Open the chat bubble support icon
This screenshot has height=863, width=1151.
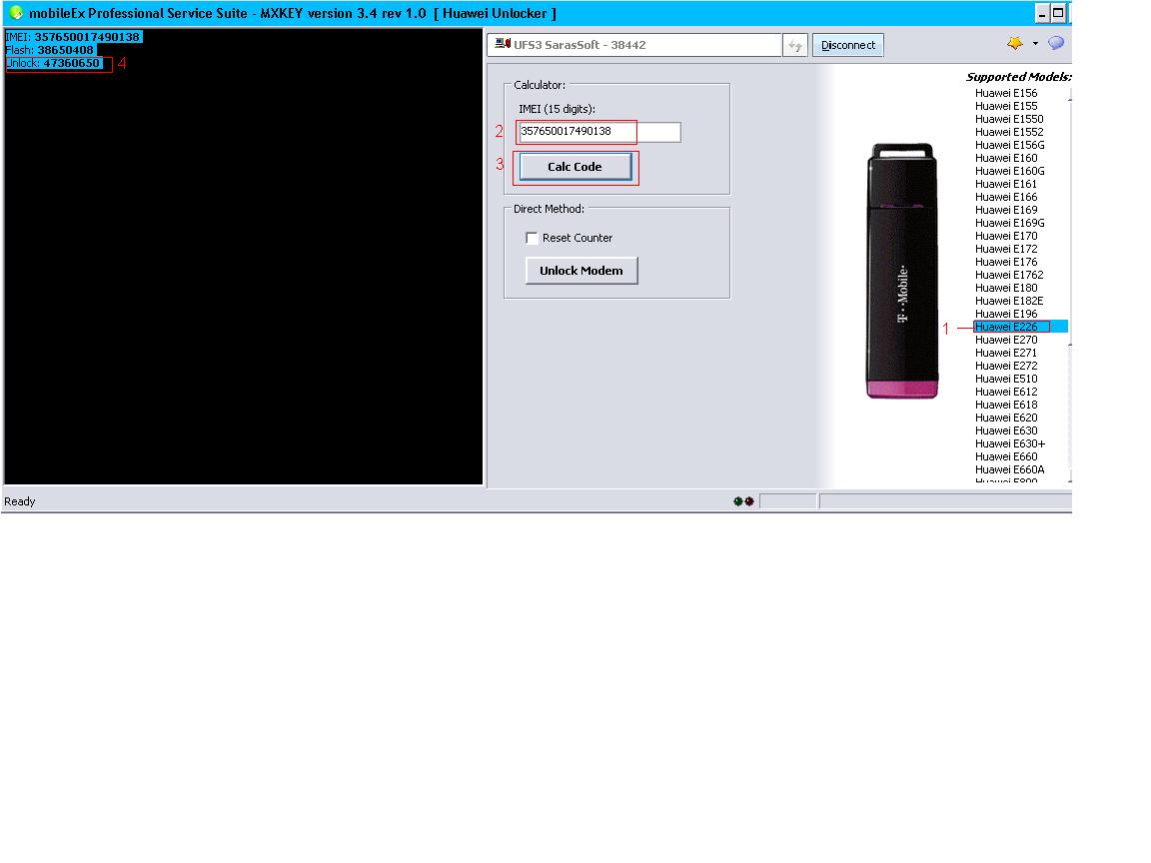click(1055, 43)
